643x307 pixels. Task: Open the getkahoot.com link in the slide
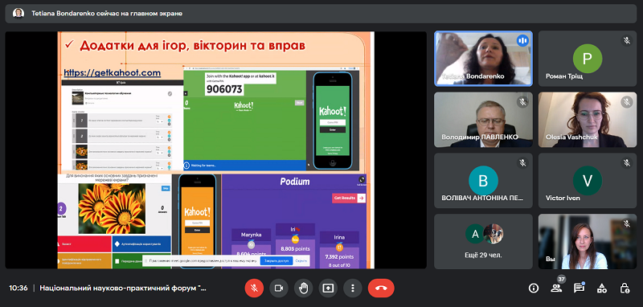112,73
